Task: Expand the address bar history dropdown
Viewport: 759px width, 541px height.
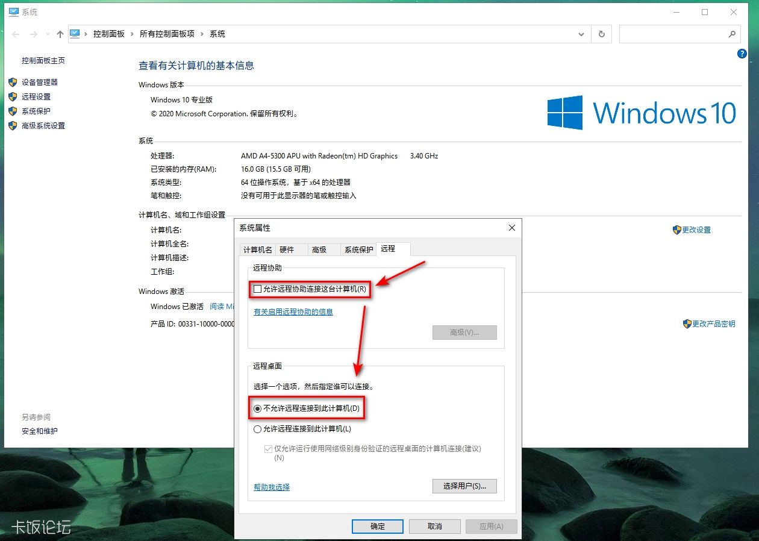Action: [581, 34]
